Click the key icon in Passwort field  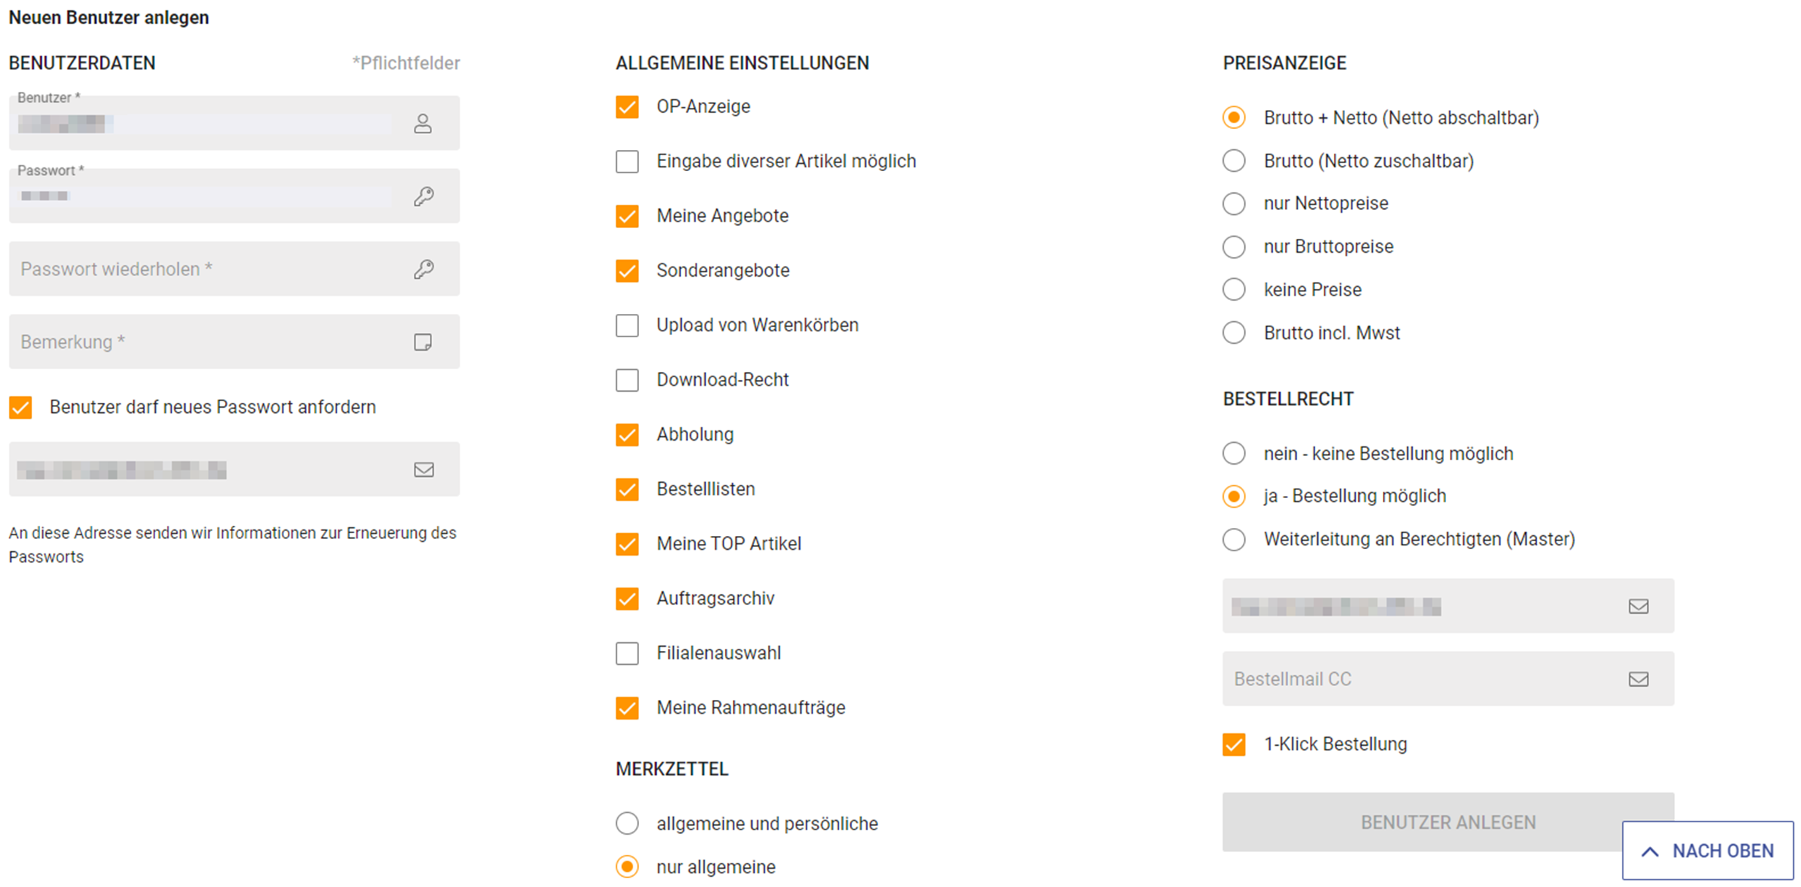(424, 196)
